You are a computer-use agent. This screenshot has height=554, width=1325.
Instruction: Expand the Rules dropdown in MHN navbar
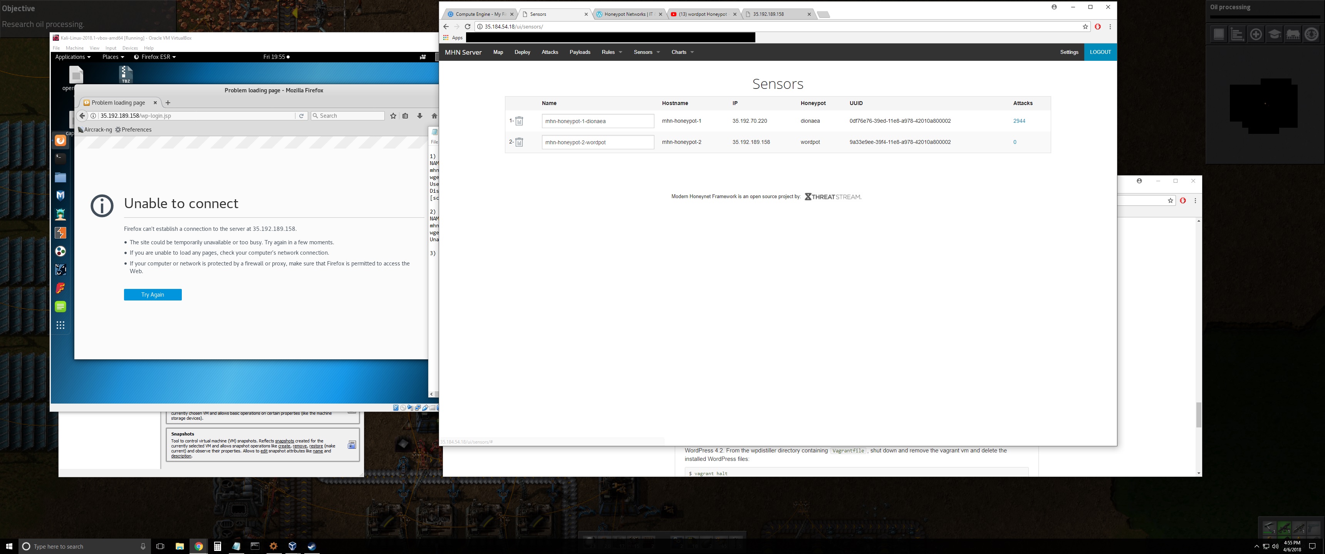tap(612, 52)
